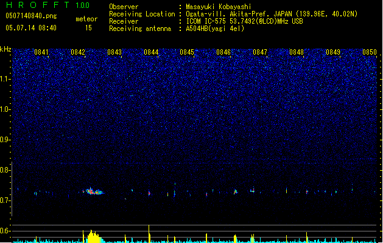This screenshot has width=383, height=243.
Task: Click the Receiving Location label
Action: point(142,14)
